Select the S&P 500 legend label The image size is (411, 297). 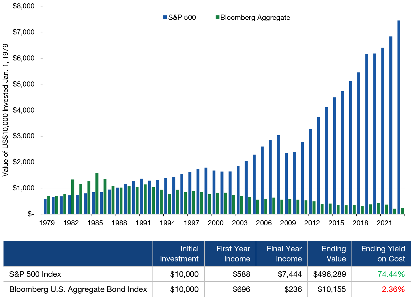(182, 18)
